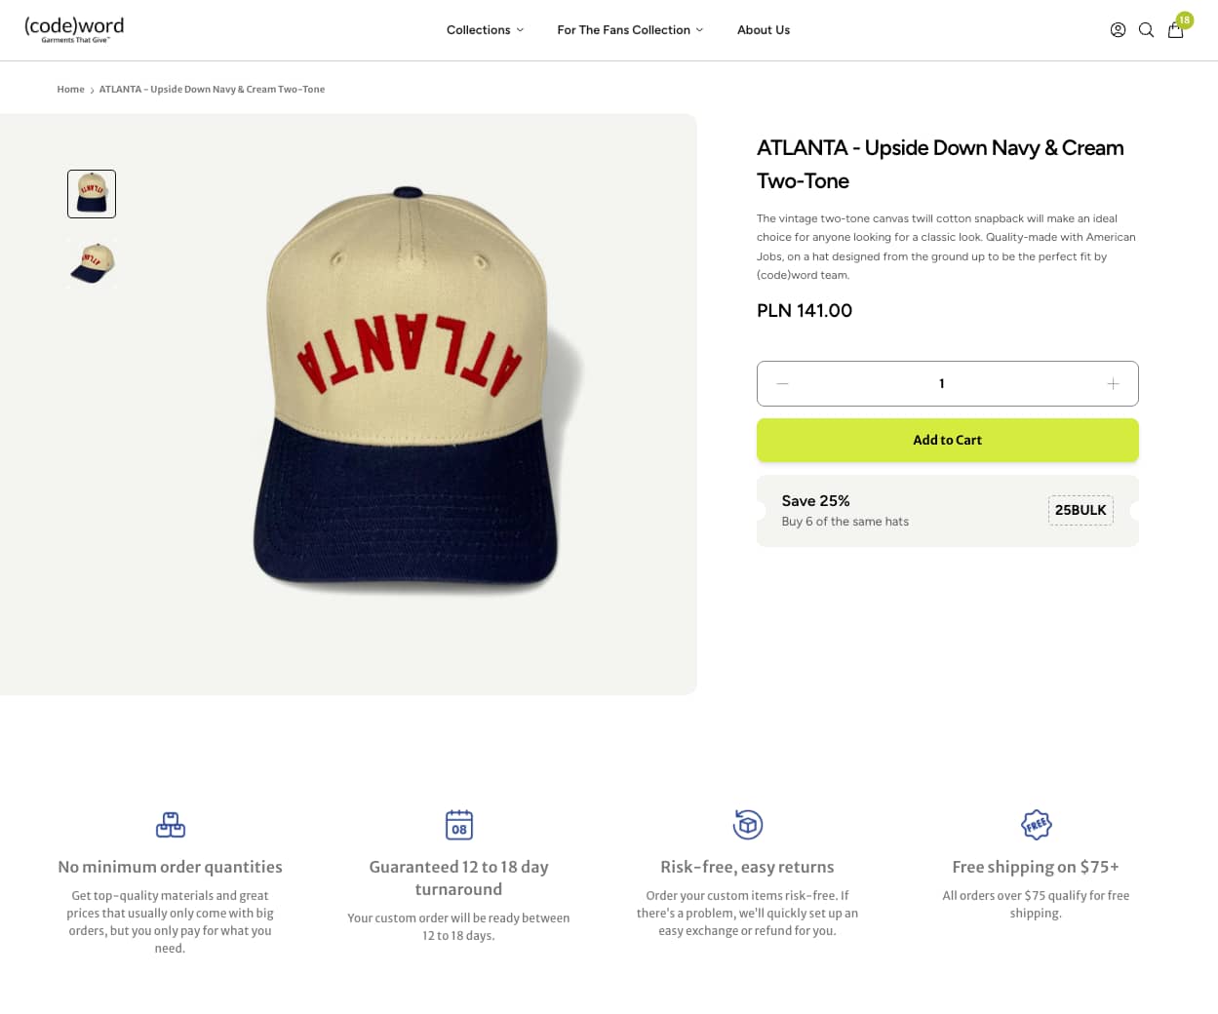The height and width of the screenshot is (1014, 1218).
Task: Click the (code)word logo
Action: click(x=74, y=29)
